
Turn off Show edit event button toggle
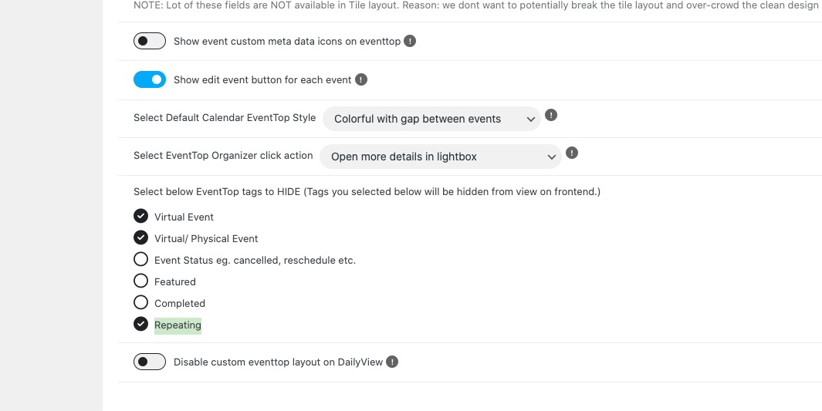click(x=150, y=79)
